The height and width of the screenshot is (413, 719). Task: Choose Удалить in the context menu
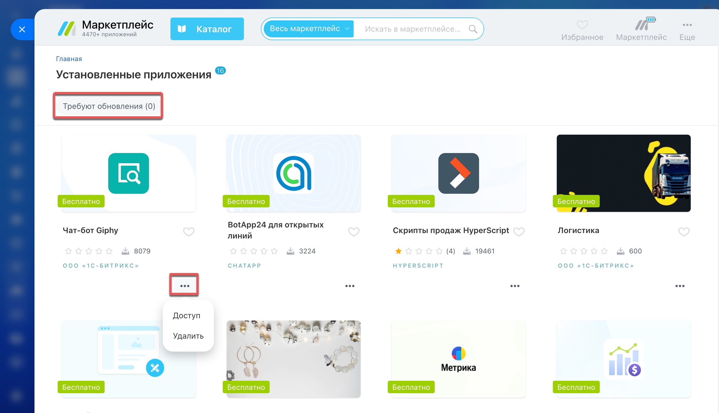coord(188,336)
